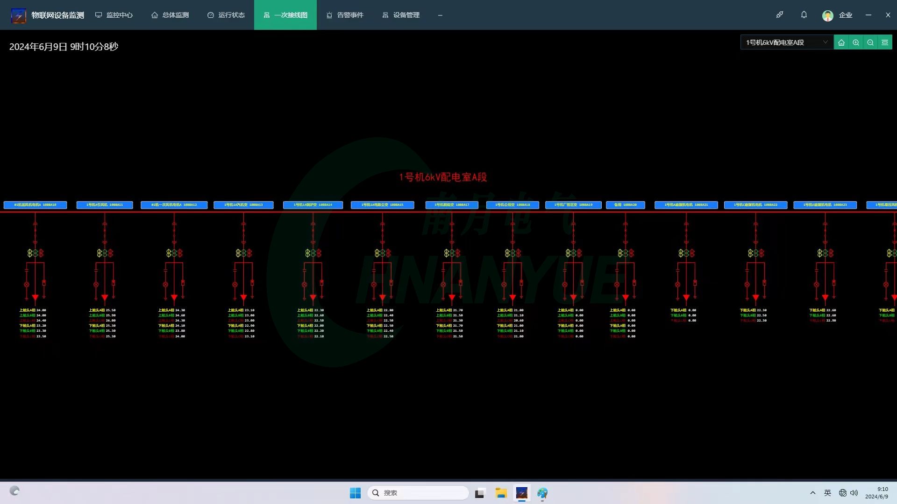The height and width of the screenshot is (504, 897).
Task: Click 上触头A相 25.50 reading under 10BBA11
Action: [102, 310]
